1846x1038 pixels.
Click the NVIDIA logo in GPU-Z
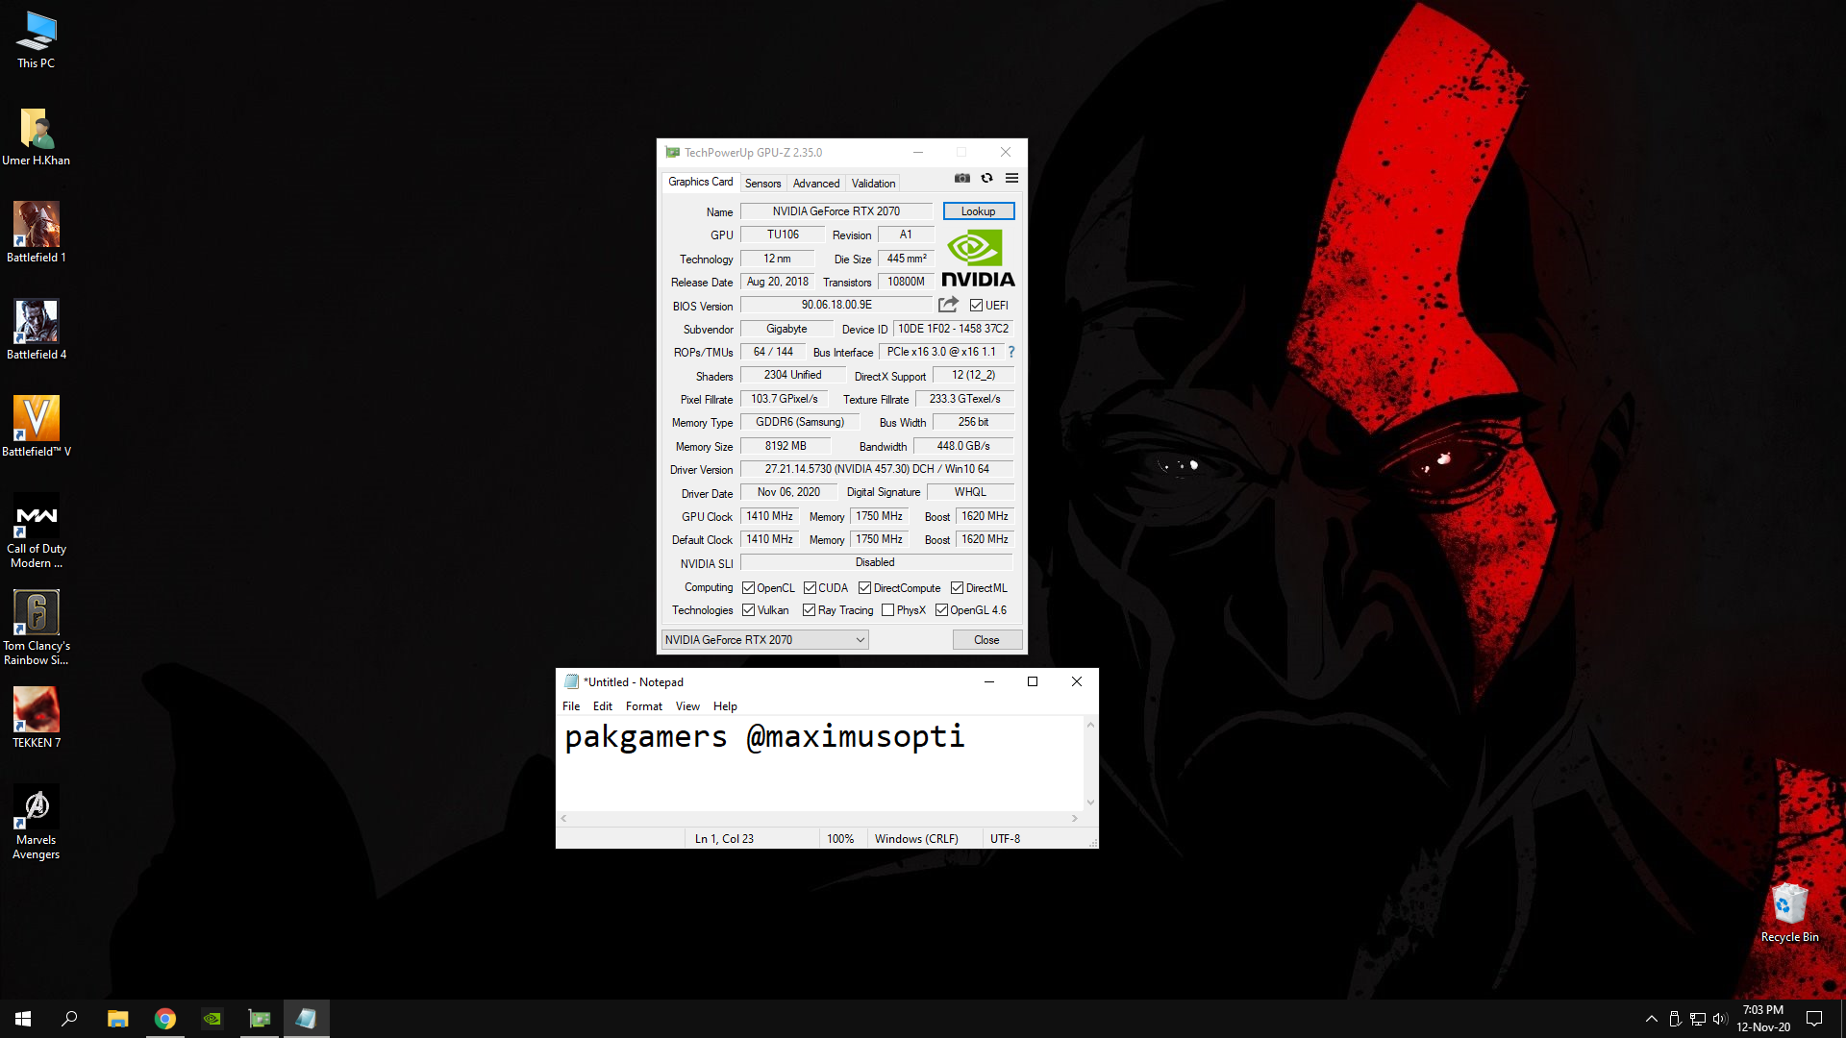[x=978, y=259]
